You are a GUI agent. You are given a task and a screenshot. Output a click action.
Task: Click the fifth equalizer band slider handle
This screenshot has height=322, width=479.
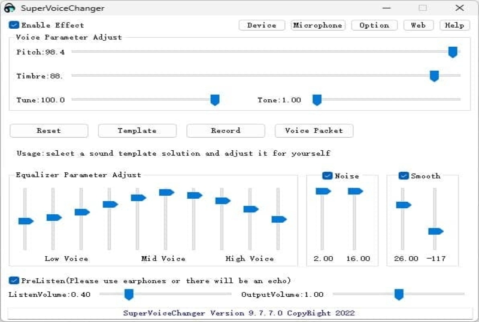coord(138,198)
